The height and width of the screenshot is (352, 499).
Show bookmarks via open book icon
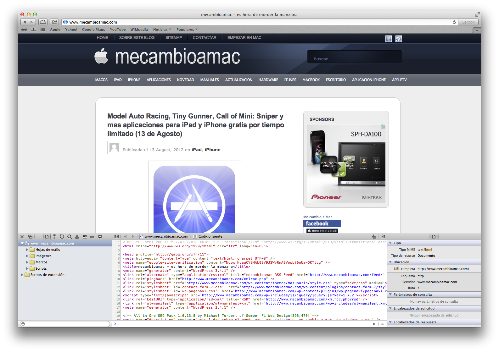click(x=33, y=30)
